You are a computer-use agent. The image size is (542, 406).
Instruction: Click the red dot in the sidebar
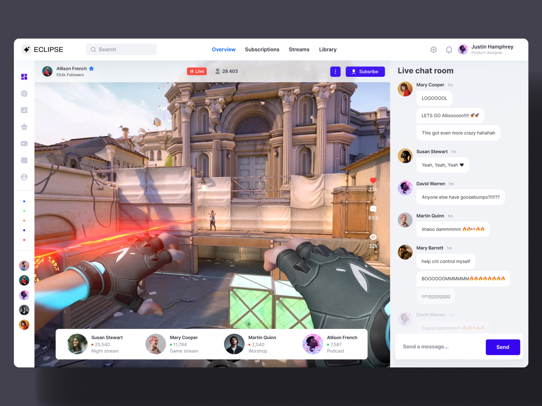(x=24, y=240)
